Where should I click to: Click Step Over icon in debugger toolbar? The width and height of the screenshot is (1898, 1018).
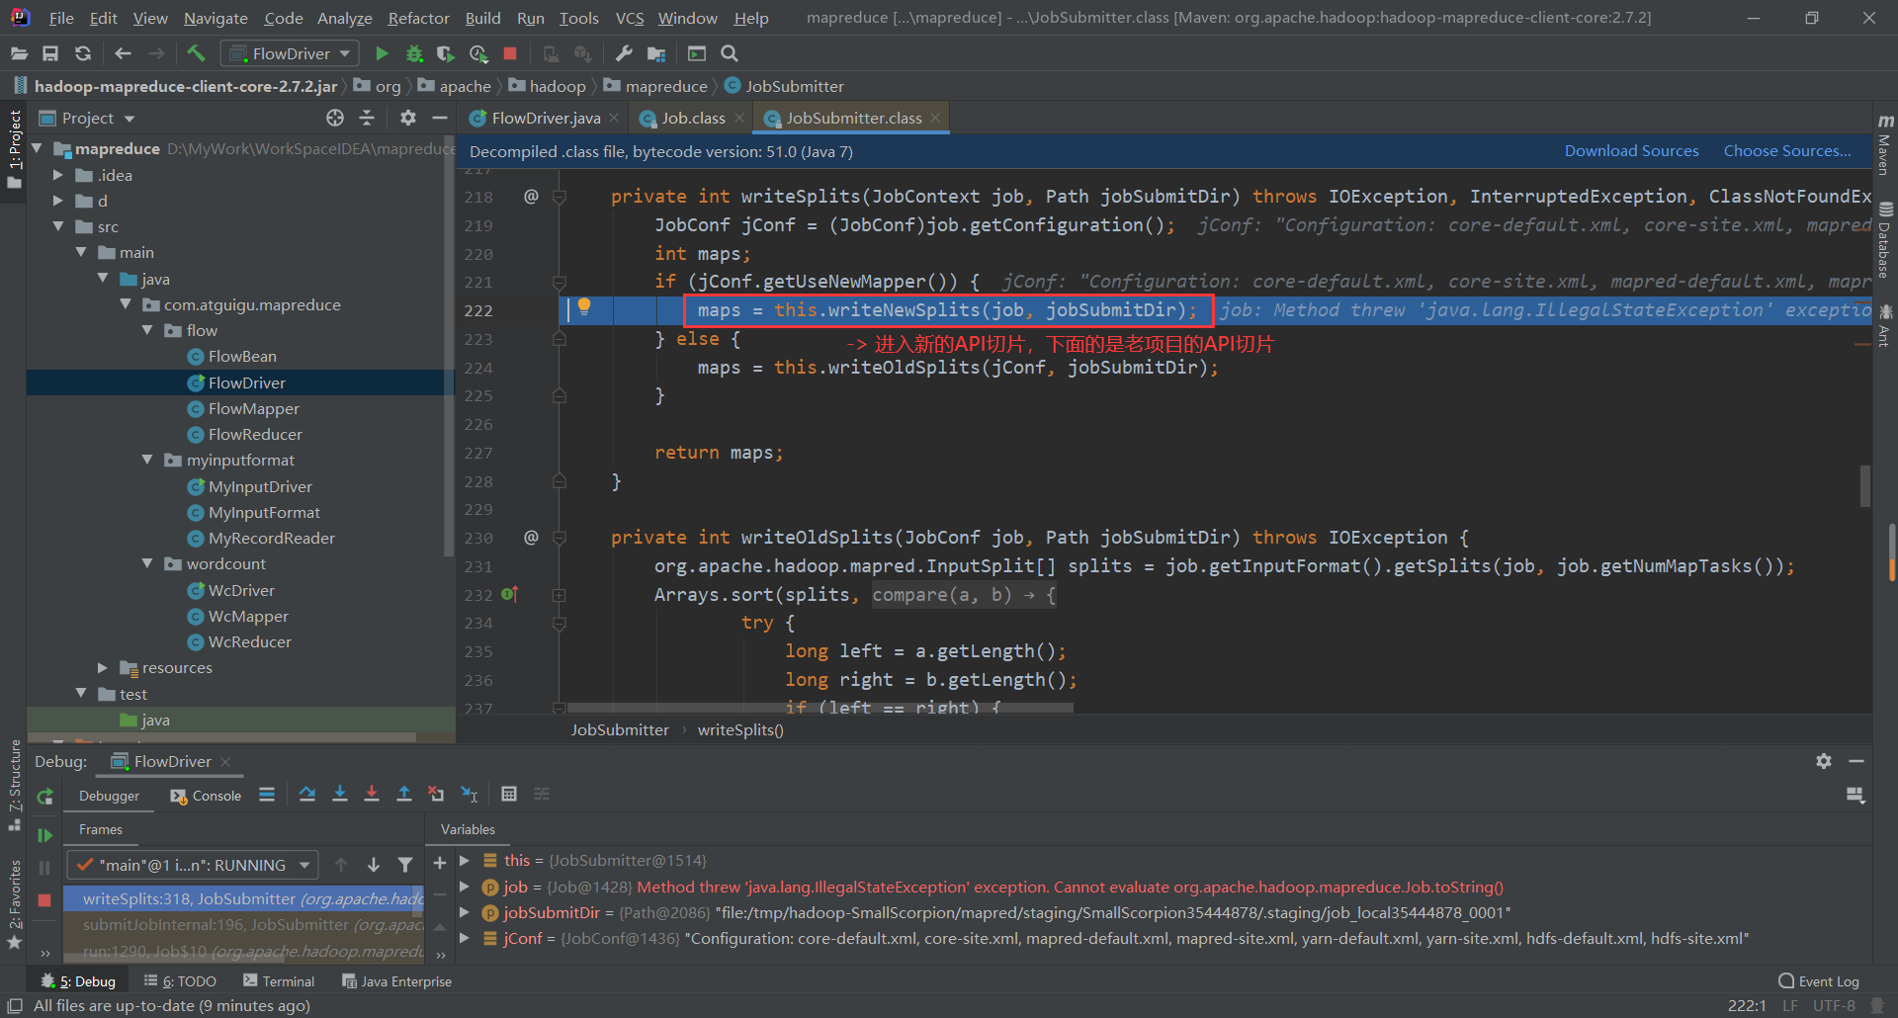(307, 794)
